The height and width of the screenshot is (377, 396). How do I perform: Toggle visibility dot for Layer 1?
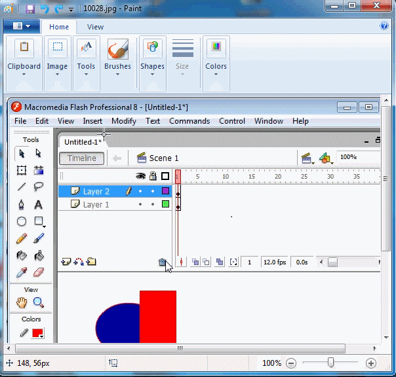[140, 204]
